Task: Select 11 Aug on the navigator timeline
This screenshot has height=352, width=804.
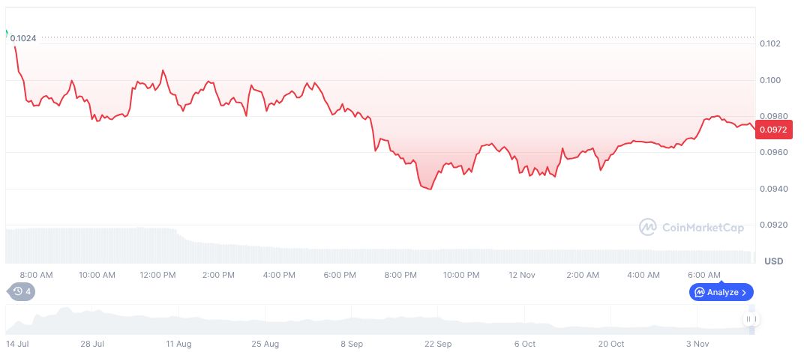Action: click(178, 344)
